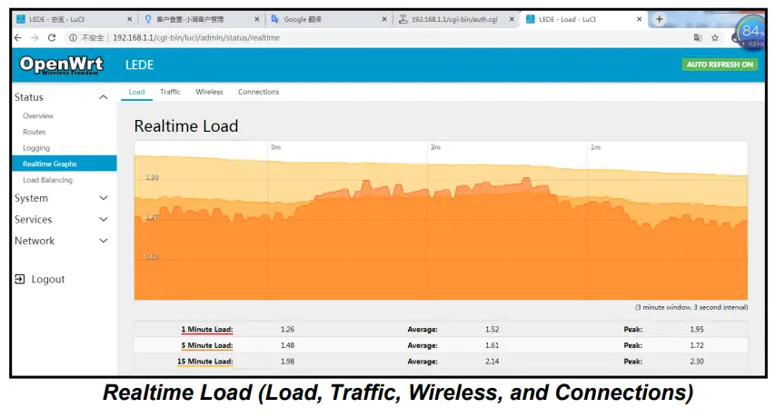Click the address bar URL
776x418 pixels.
click(196, 37)
